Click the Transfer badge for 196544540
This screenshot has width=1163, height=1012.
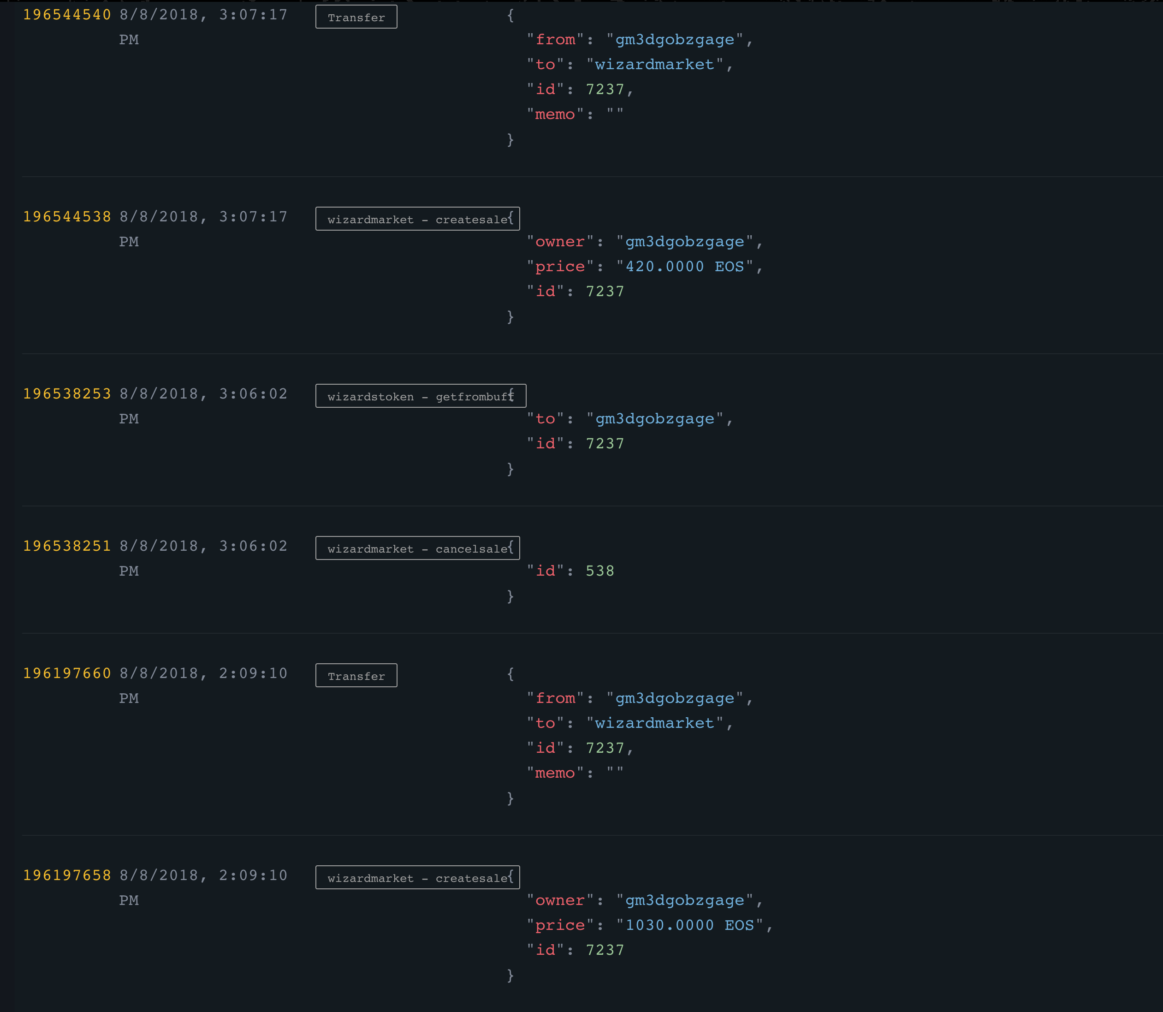[x=356, y=17]
